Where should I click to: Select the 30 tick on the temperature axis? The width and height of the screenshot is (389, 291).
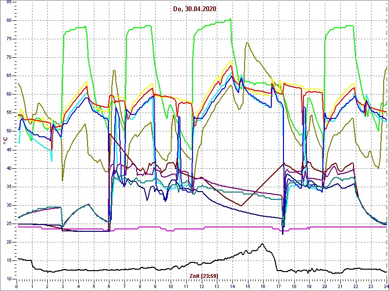[x=8, y=205]
